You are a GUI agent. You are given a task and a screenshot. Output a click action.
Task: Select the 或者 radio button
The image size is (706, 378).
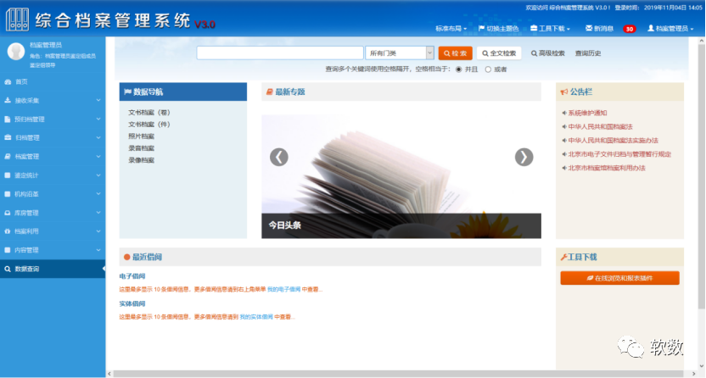click(488, 69)
